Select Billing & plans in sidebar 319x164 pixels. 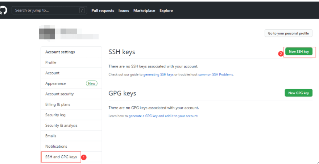[x=71, y=104]
